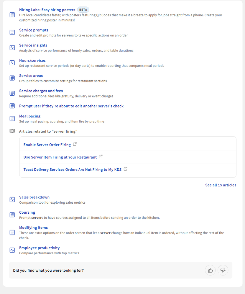Open prompt user editing another server's check
Viewport: 245px width, 294px height.
[71, 106]
